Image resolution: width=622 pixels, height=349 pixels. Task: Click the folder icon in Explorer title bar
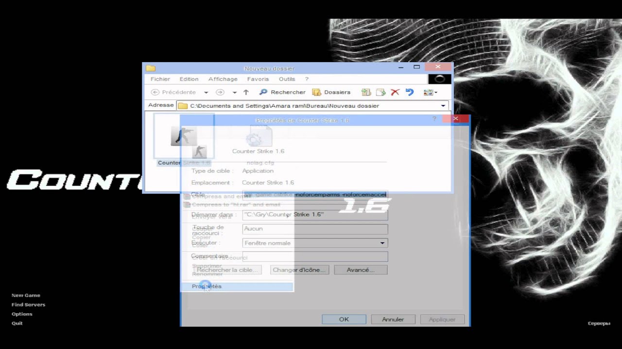click(x=151, y=68)
